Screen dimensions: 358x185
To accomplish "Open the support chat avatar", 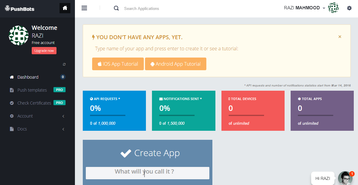I will [x=345, y=178].
